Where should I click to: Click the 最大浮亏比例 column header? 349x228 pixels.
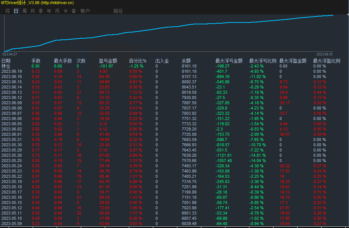(x=263, y=61)
